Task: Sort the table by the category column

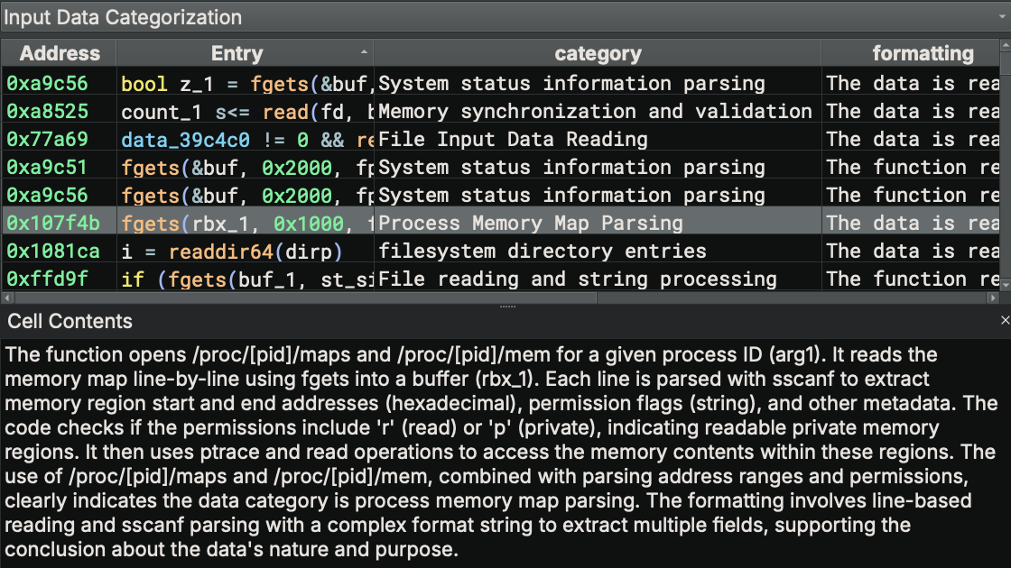Action: tap(598, 52)
